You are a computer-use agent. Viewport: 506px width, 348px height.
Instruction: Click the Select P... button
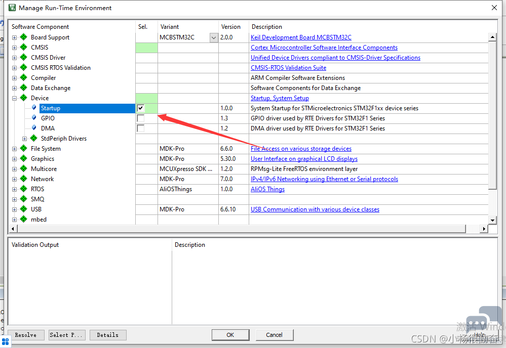point(67,335)
